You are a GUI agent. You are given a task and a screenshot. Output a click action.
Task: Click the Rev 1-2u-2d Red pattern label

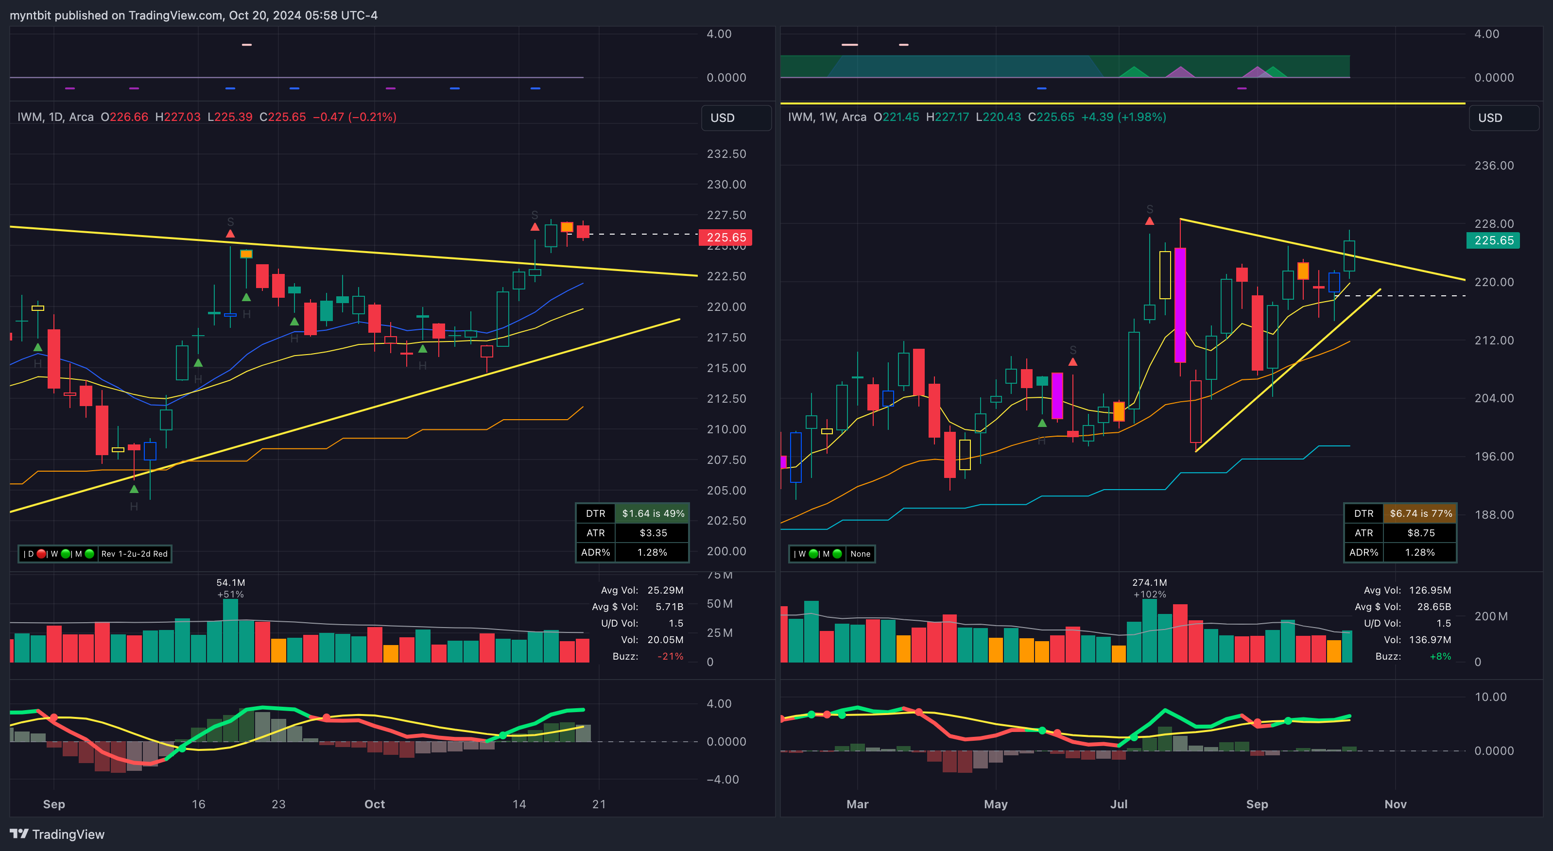(135, 554)
